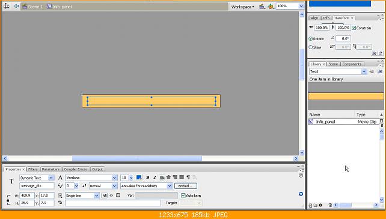Click the orange library preview thumbnail
386x219 pixels.
tap(346, 96)
